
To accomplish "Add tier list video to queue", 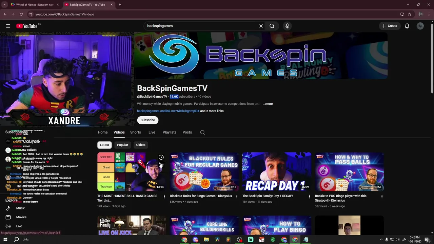I will click(161, 165).
